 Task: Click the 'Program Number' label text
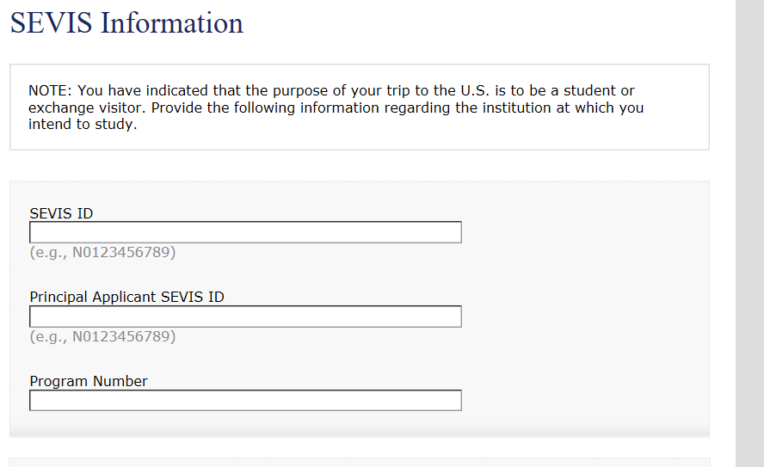(x=89, y=381)
